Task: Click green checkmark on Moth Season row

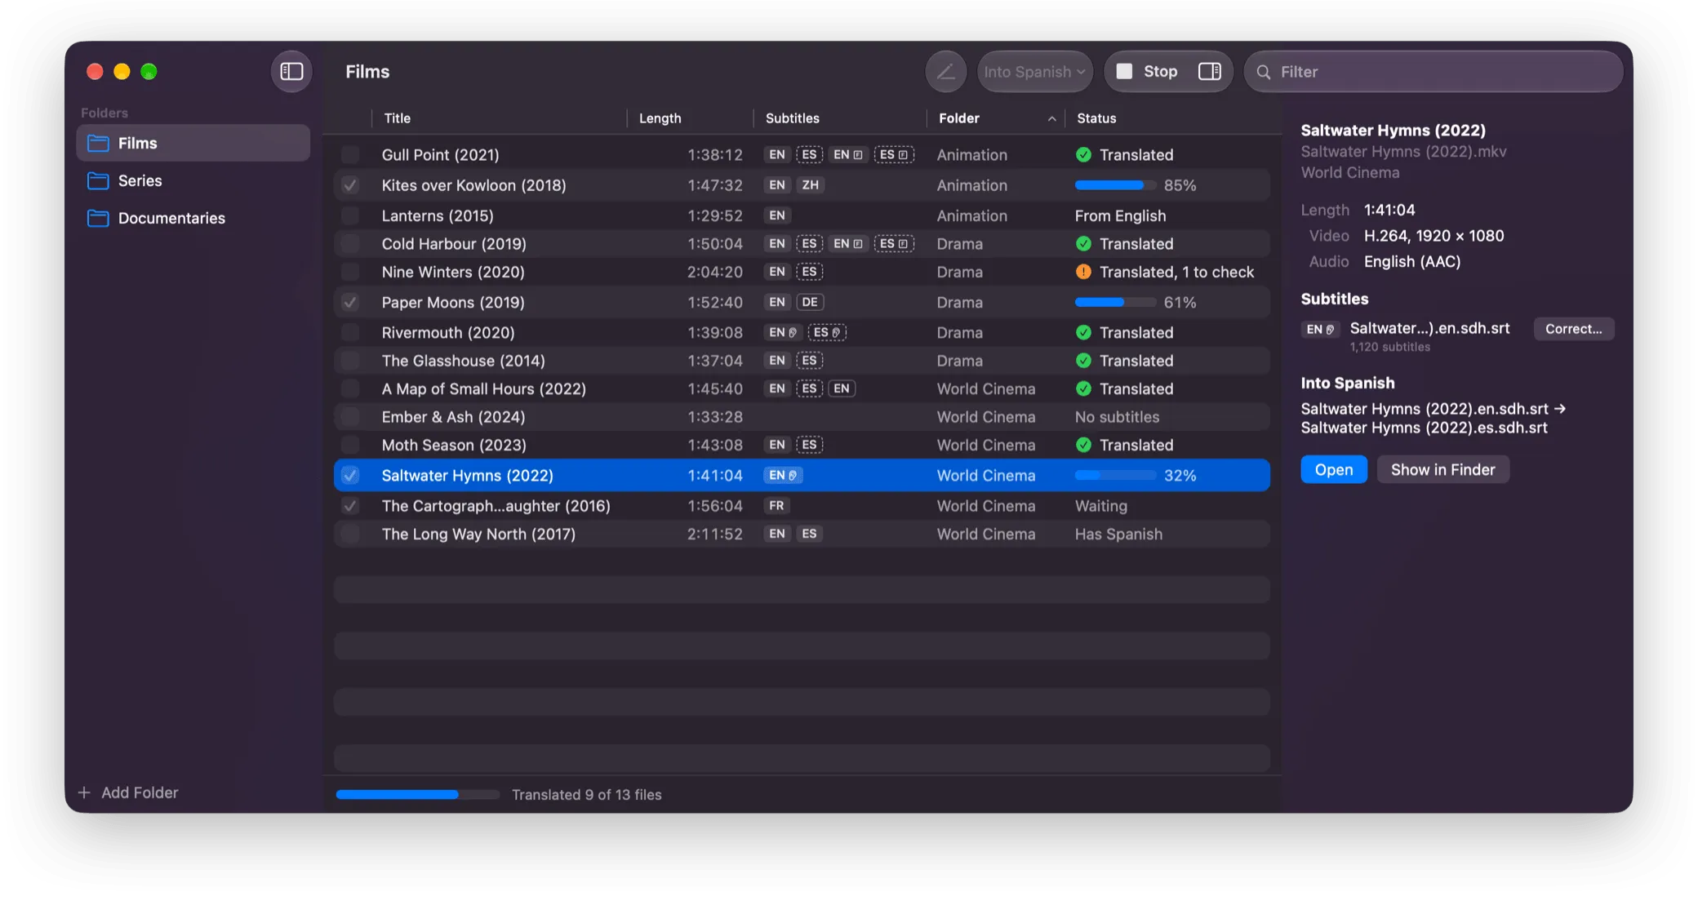Action: [x=1083, y=445]
